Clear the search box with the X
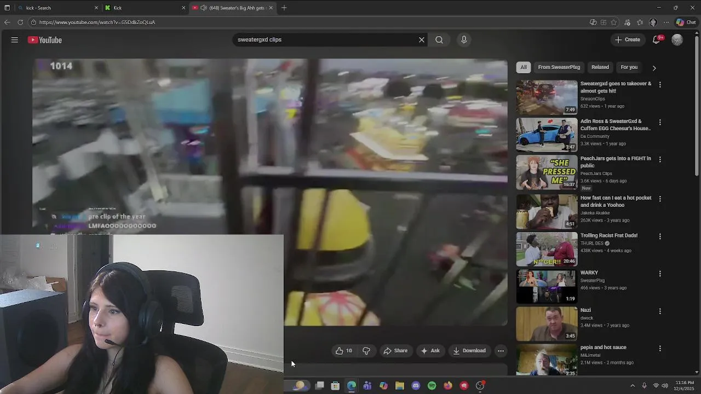Viewport: 701px width, 394px height. [422, 39]
